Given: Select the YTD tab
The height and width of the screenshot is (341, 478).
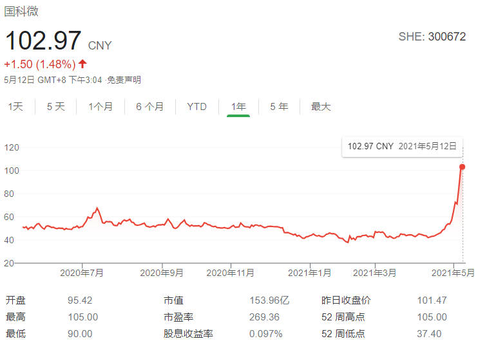Looking at the screenshot, I should pos(197,107).
